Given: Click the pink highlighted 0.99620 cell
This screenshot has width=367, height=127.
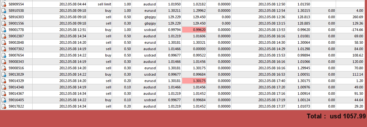Looking at the screenshot, I should point(194,30).
